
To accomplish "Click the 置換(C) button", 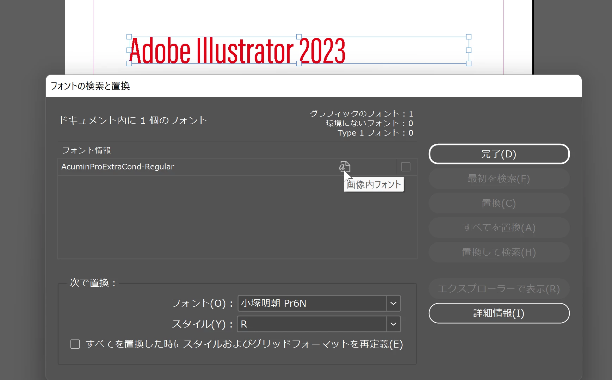I will pos(499,203).
